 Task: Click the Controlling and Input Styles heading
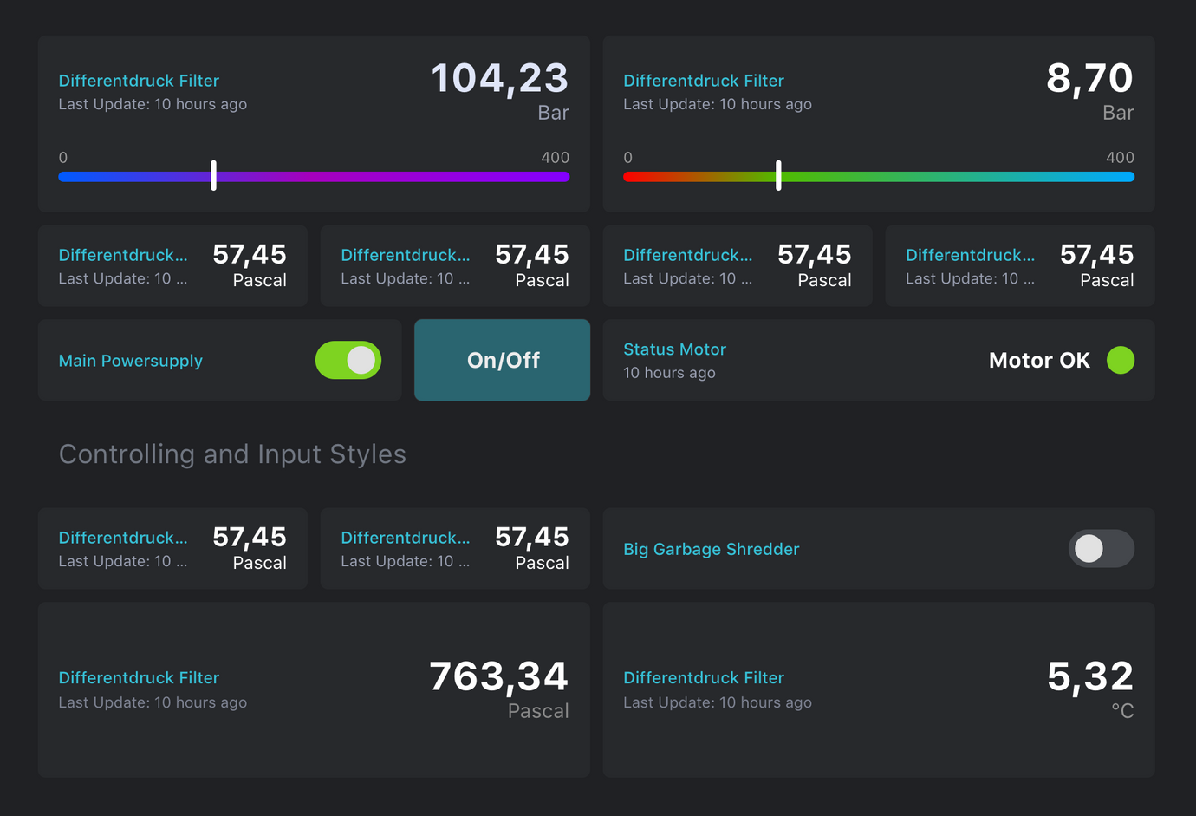tap(232, 454)
